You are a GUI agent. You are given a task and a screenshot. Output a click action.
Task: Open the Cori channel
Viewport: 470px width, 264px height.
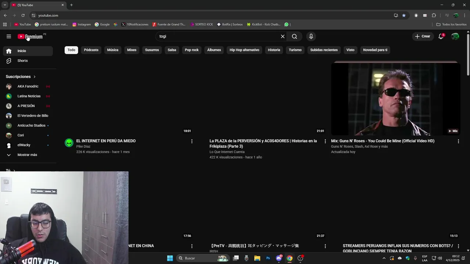coord(28,135)
